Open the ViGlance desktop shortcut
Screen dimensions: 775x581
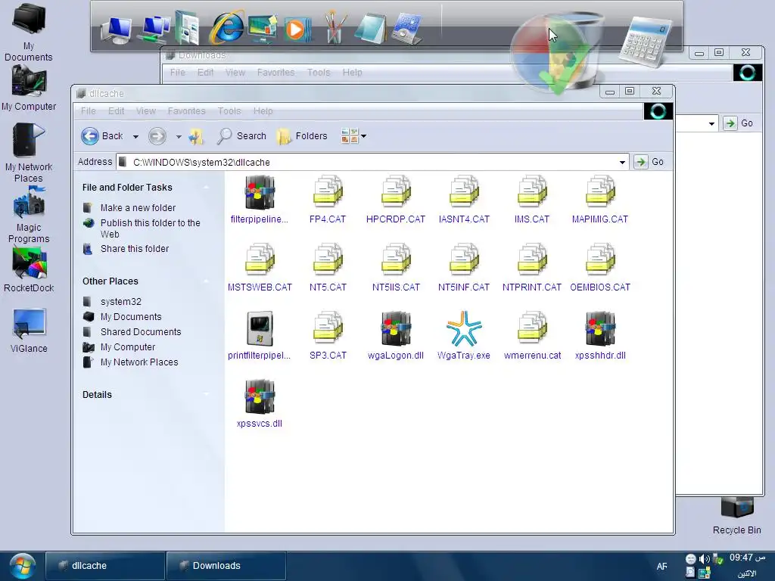tap(29, 330)
